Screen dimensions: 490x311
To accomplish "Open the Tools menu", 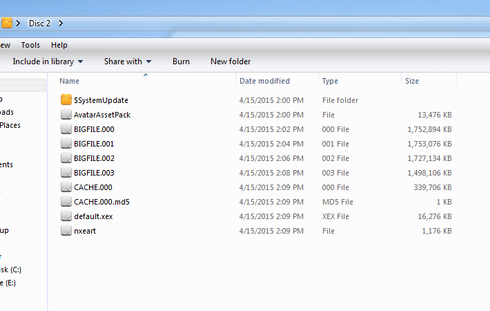I will [x=30, y=45].
